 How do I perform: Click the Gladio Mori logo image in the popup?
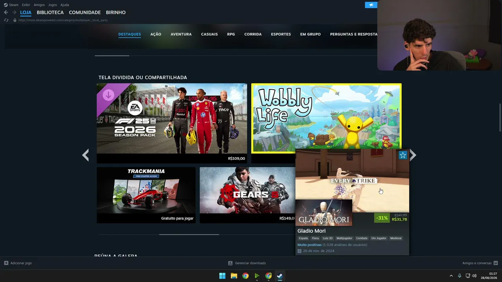coord(324,213)
